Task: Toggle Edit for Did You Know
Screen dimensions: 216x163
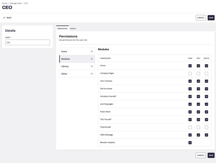Action: (x=198, y=89)
